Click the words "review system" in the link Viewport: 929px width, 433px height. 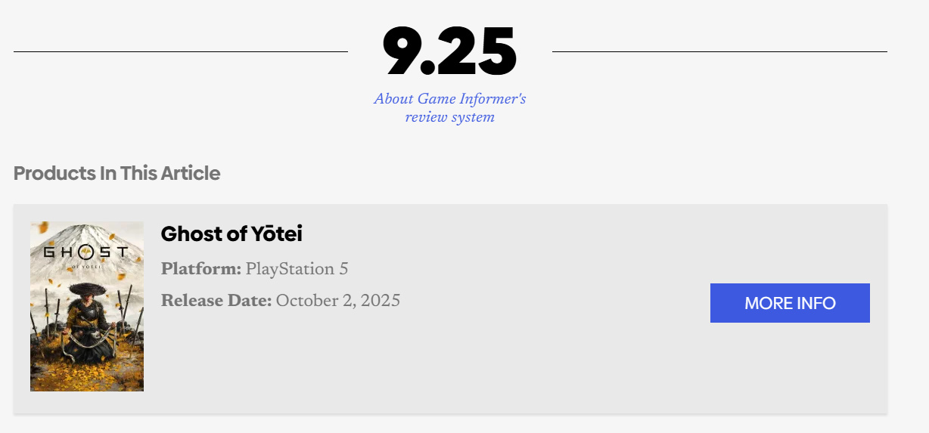[x=449, y=117]
